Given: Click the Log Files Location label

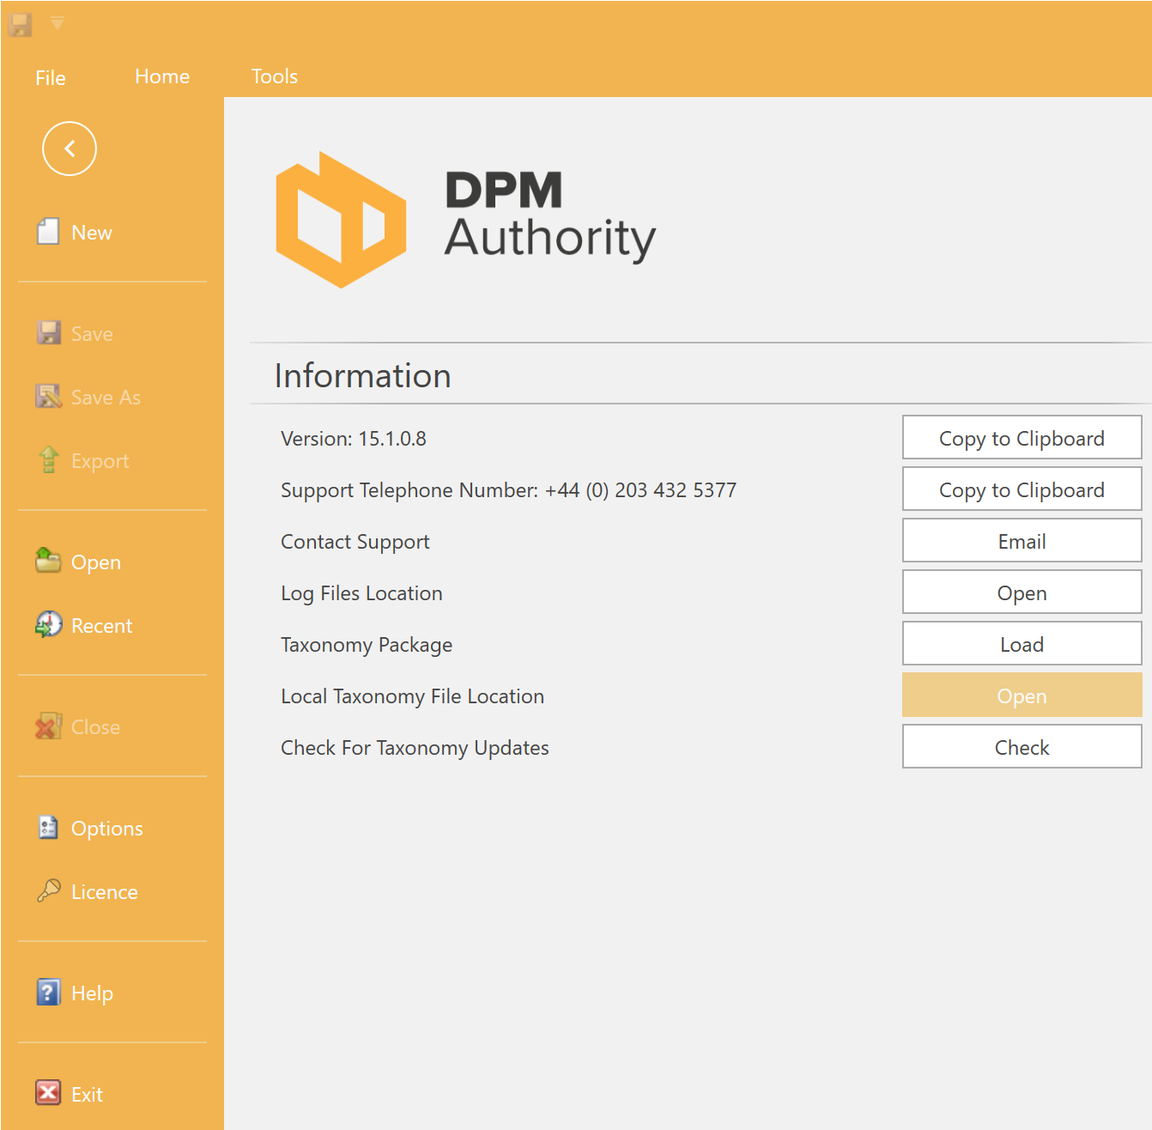Looking at the screenshot, I should click(361, 593).
